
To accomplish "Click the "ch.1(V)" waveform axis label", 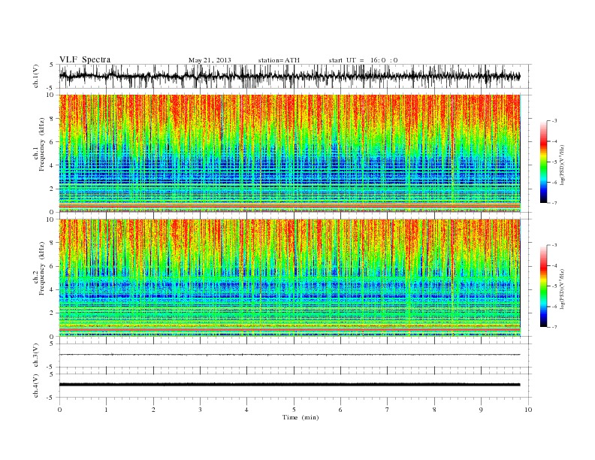I will pos(35,76).
